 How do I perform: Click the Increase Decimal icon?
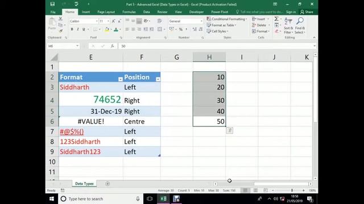(x=195, y=29)
